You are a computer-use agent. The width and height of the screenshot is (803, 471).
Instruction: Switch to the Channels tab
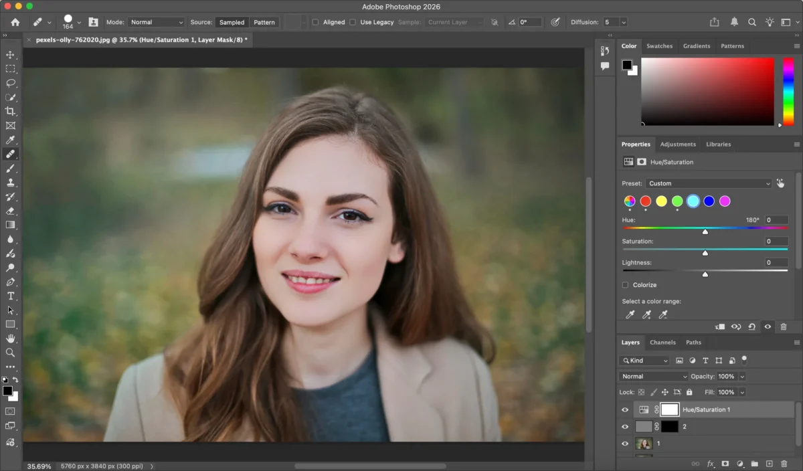662,342
